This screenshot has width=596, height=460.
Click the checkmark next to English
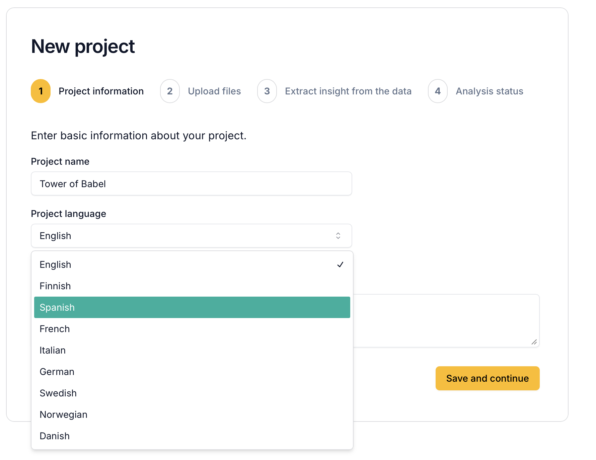pos(341,264)
